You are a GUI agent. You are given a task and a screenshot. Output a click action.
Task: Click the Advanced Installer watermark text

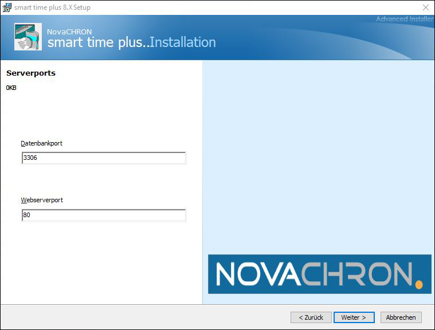point(405,19)
